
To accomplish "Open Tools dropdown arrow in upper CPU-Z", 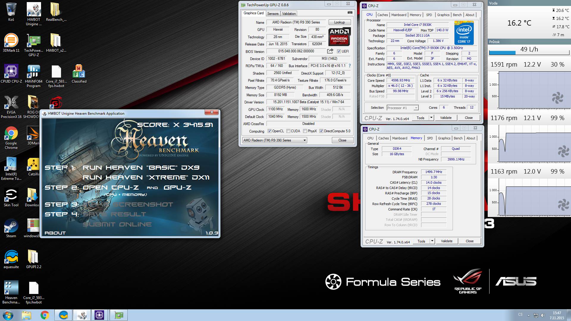I will pos(431,118).
